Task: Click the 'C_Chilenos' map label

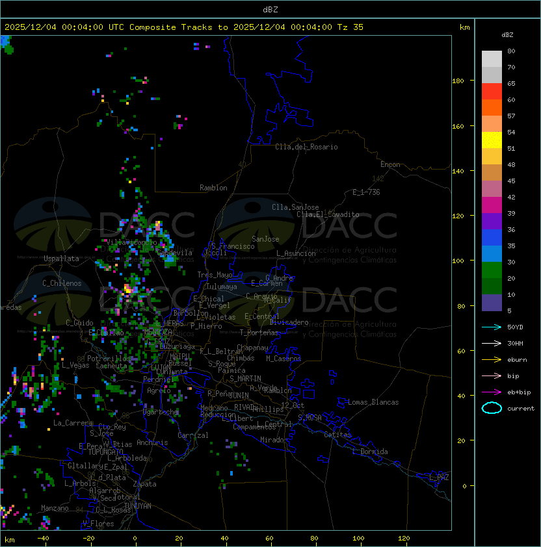Action: pos(62,283)
